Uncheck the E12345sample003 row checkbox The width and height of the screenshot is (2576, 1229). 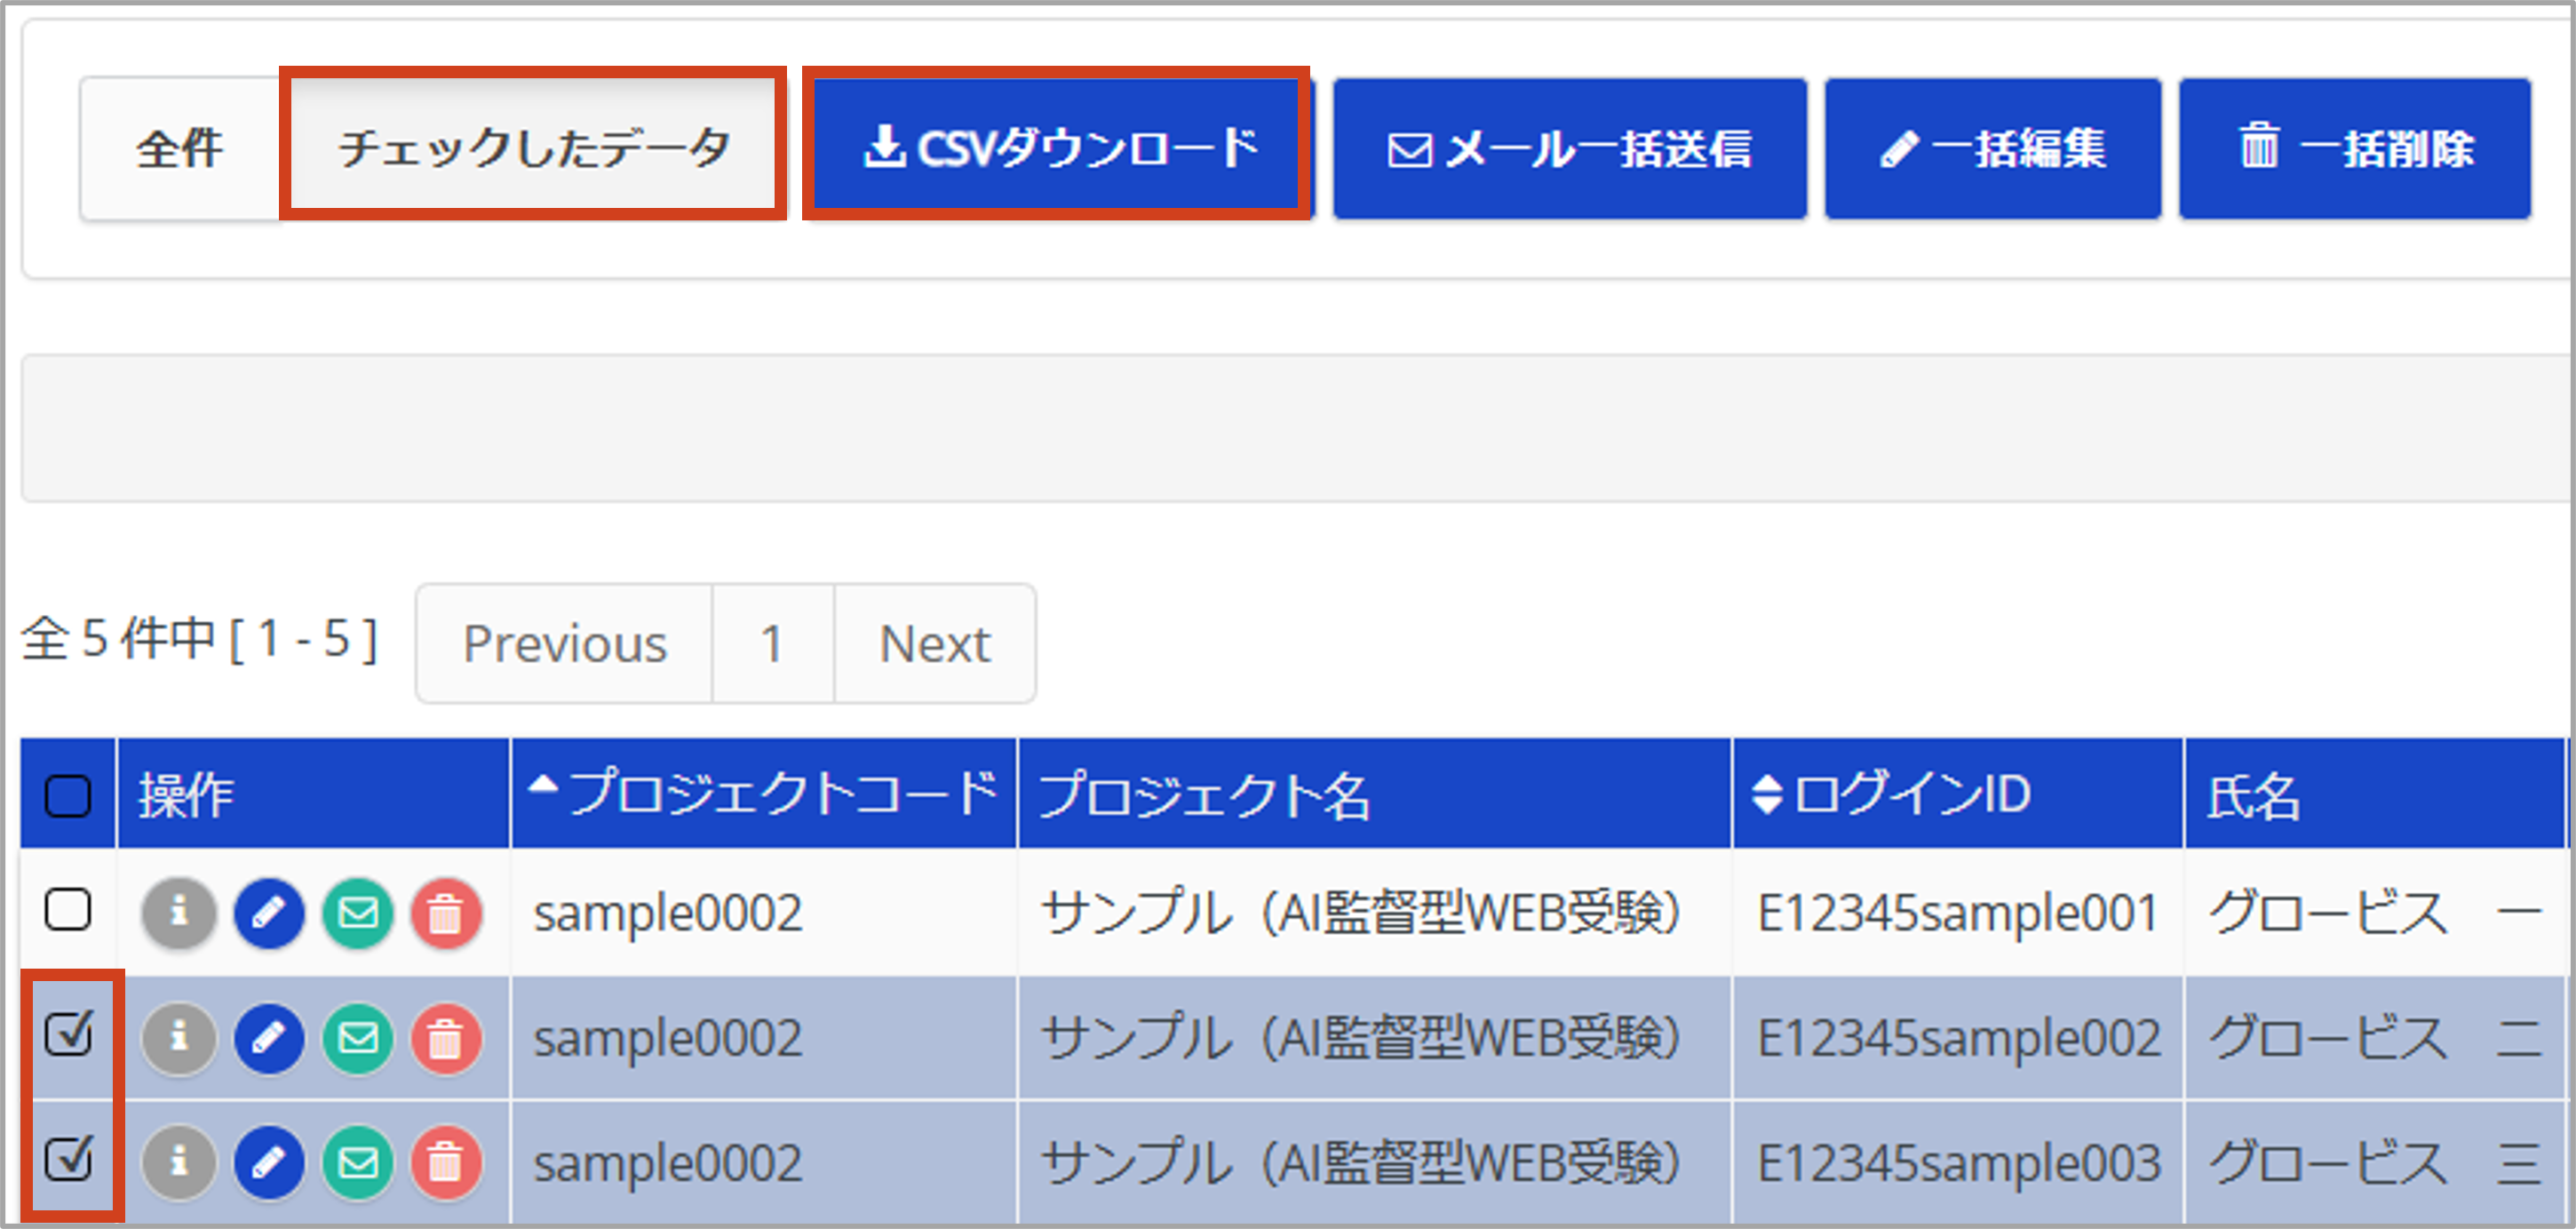(x=68, y=1158)
